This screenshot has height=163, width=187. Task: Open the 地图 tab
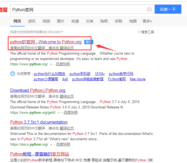tap(133, 21)
